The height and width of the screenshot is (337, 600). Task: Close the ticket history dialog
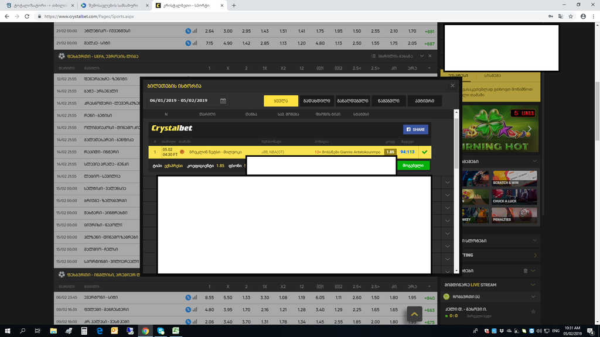click(x=452, y=85)
